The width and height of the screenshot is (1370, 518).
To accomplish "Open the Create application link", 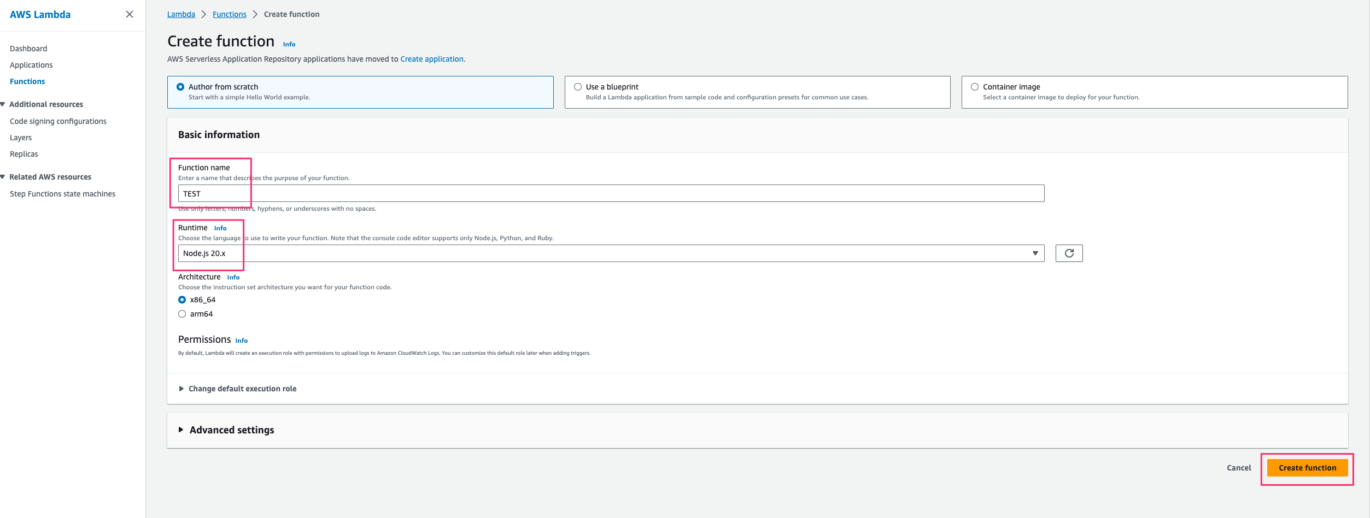I will tap(432, 59).
